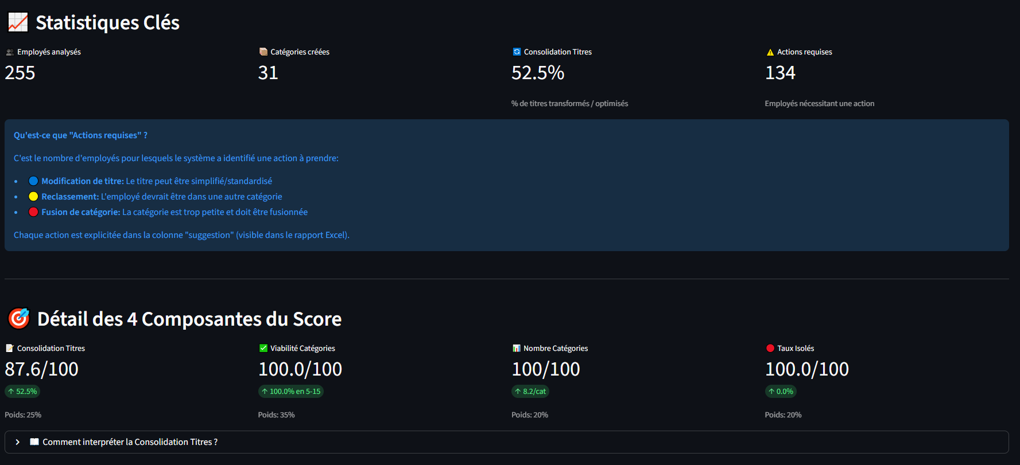Click the red circle for Fusion de catégorie
The height and width of the screenshot is (465, 1020).
pyautogui.click(x=33, y=212)
